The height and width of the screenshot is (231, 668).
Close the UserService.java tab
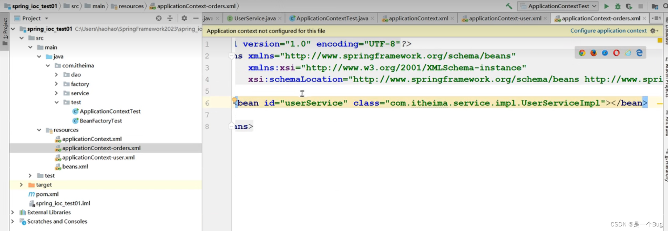280,19
